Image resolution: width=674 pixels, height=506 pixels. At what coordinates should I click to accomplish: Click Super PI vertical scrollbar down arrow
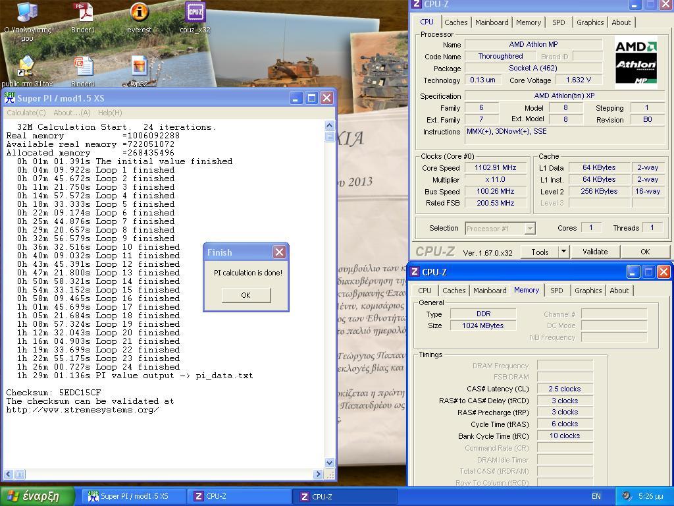coord(330,463)
